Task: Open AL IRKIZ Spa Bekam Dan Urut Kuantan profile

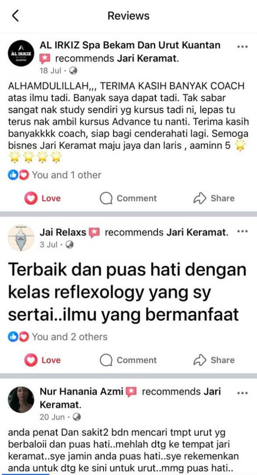Action: [130, 45]
